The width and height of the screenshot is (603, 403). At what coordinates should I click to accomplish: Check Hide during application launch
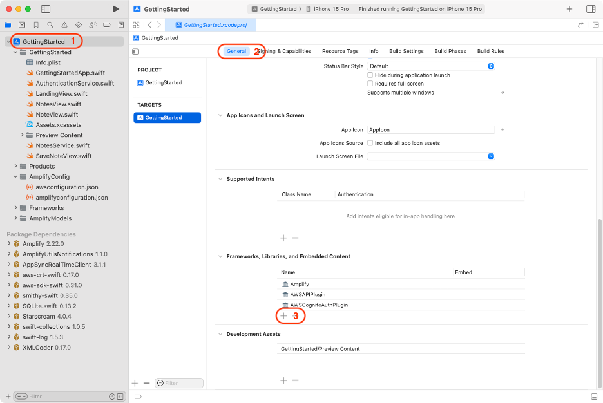370,75
